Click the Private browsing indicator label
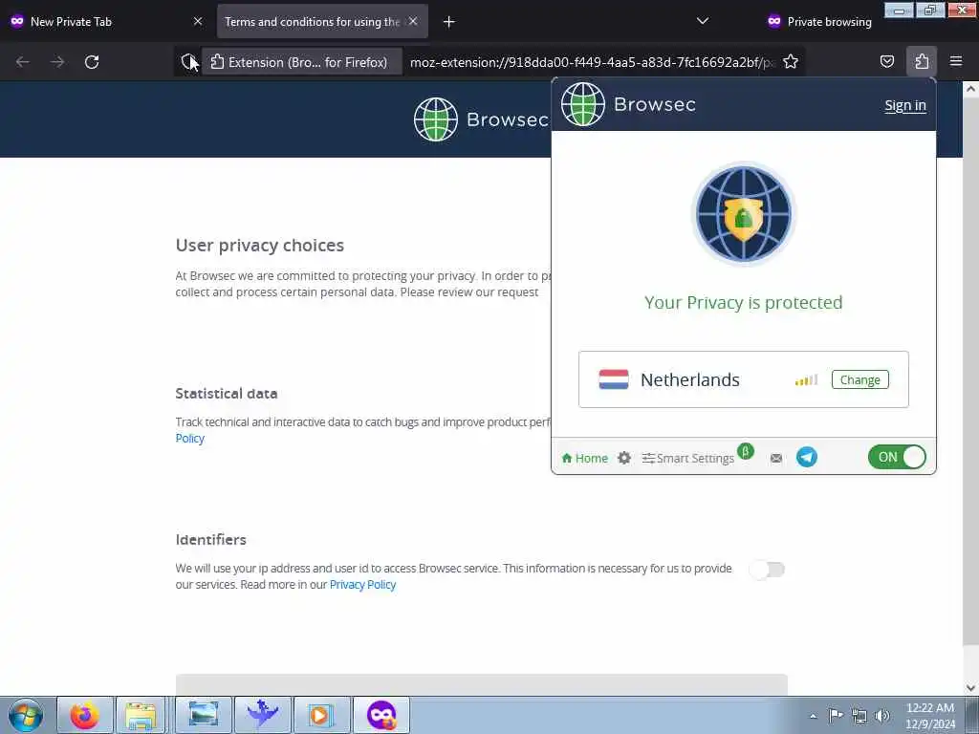 [x=819, y=21]
